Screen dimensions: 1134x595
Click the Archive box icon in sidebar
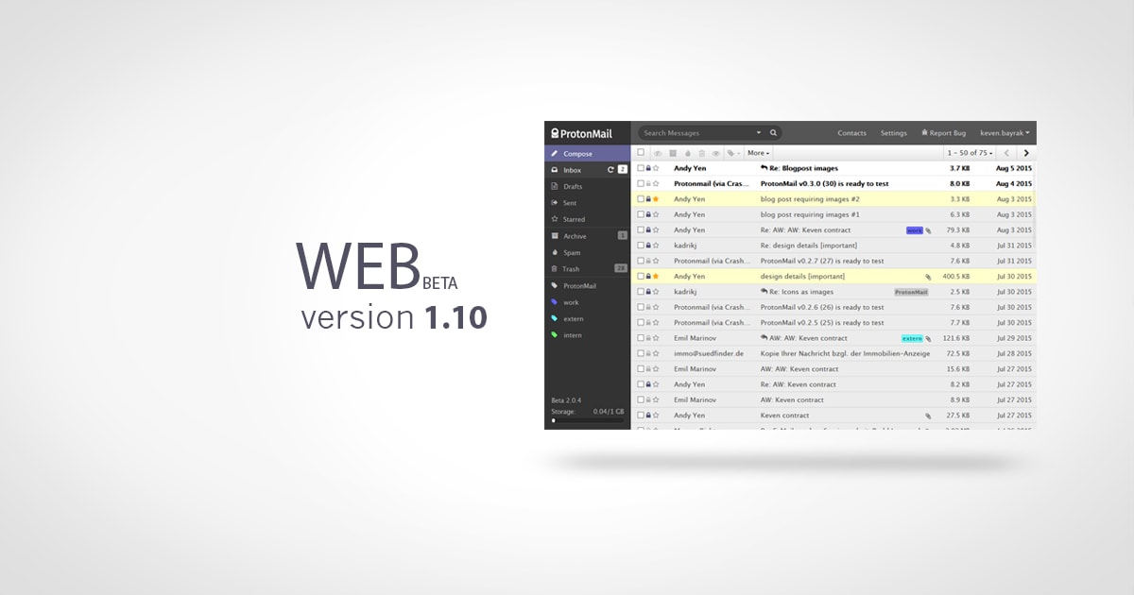point(555,236)
